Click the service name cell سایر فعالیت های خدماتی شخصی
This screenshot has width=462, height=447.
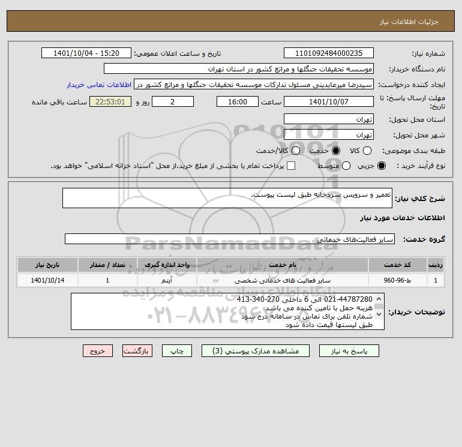click(x=282, y=280)
